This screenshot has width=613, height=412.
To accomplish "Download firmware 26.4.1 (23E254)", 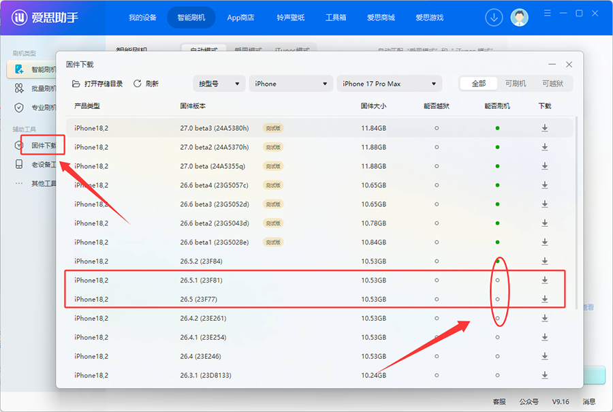I will (x=545, y=337).
